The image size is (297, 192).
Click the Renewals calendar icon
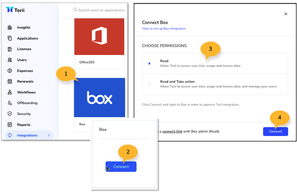pyautogui.click(x=10, y=81)
